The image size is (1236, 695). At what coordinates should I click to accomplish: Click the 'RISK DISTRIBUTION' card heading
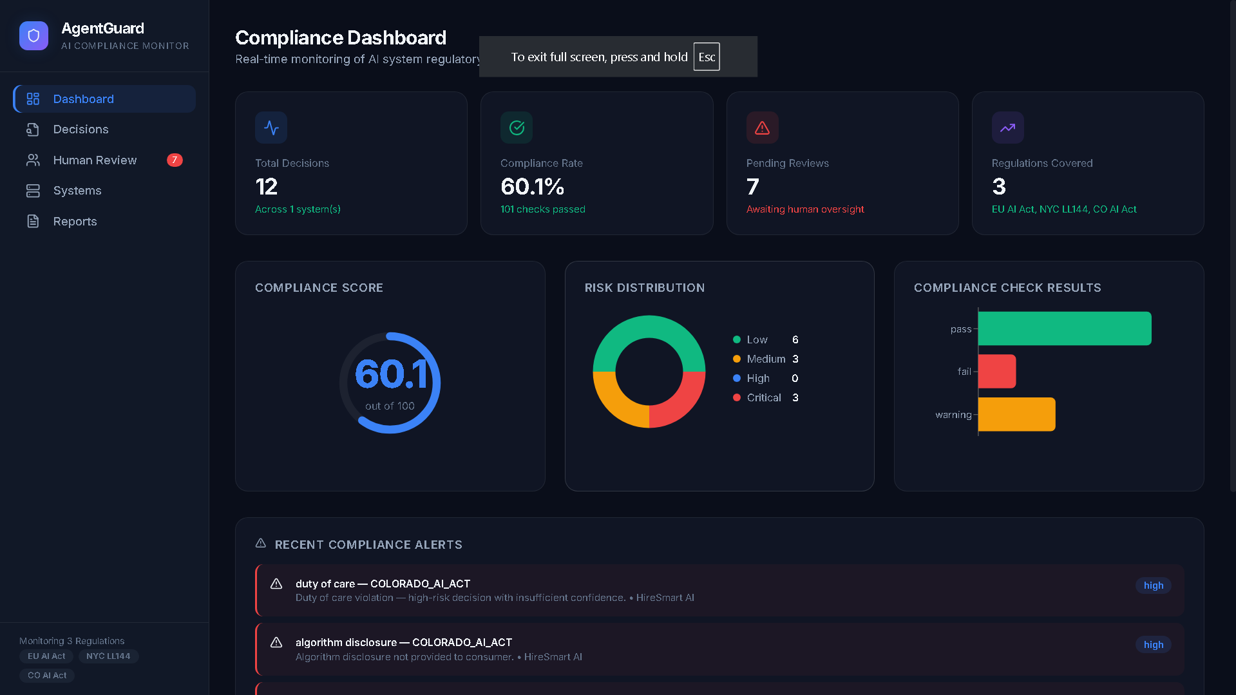click(x=645, y=288)
